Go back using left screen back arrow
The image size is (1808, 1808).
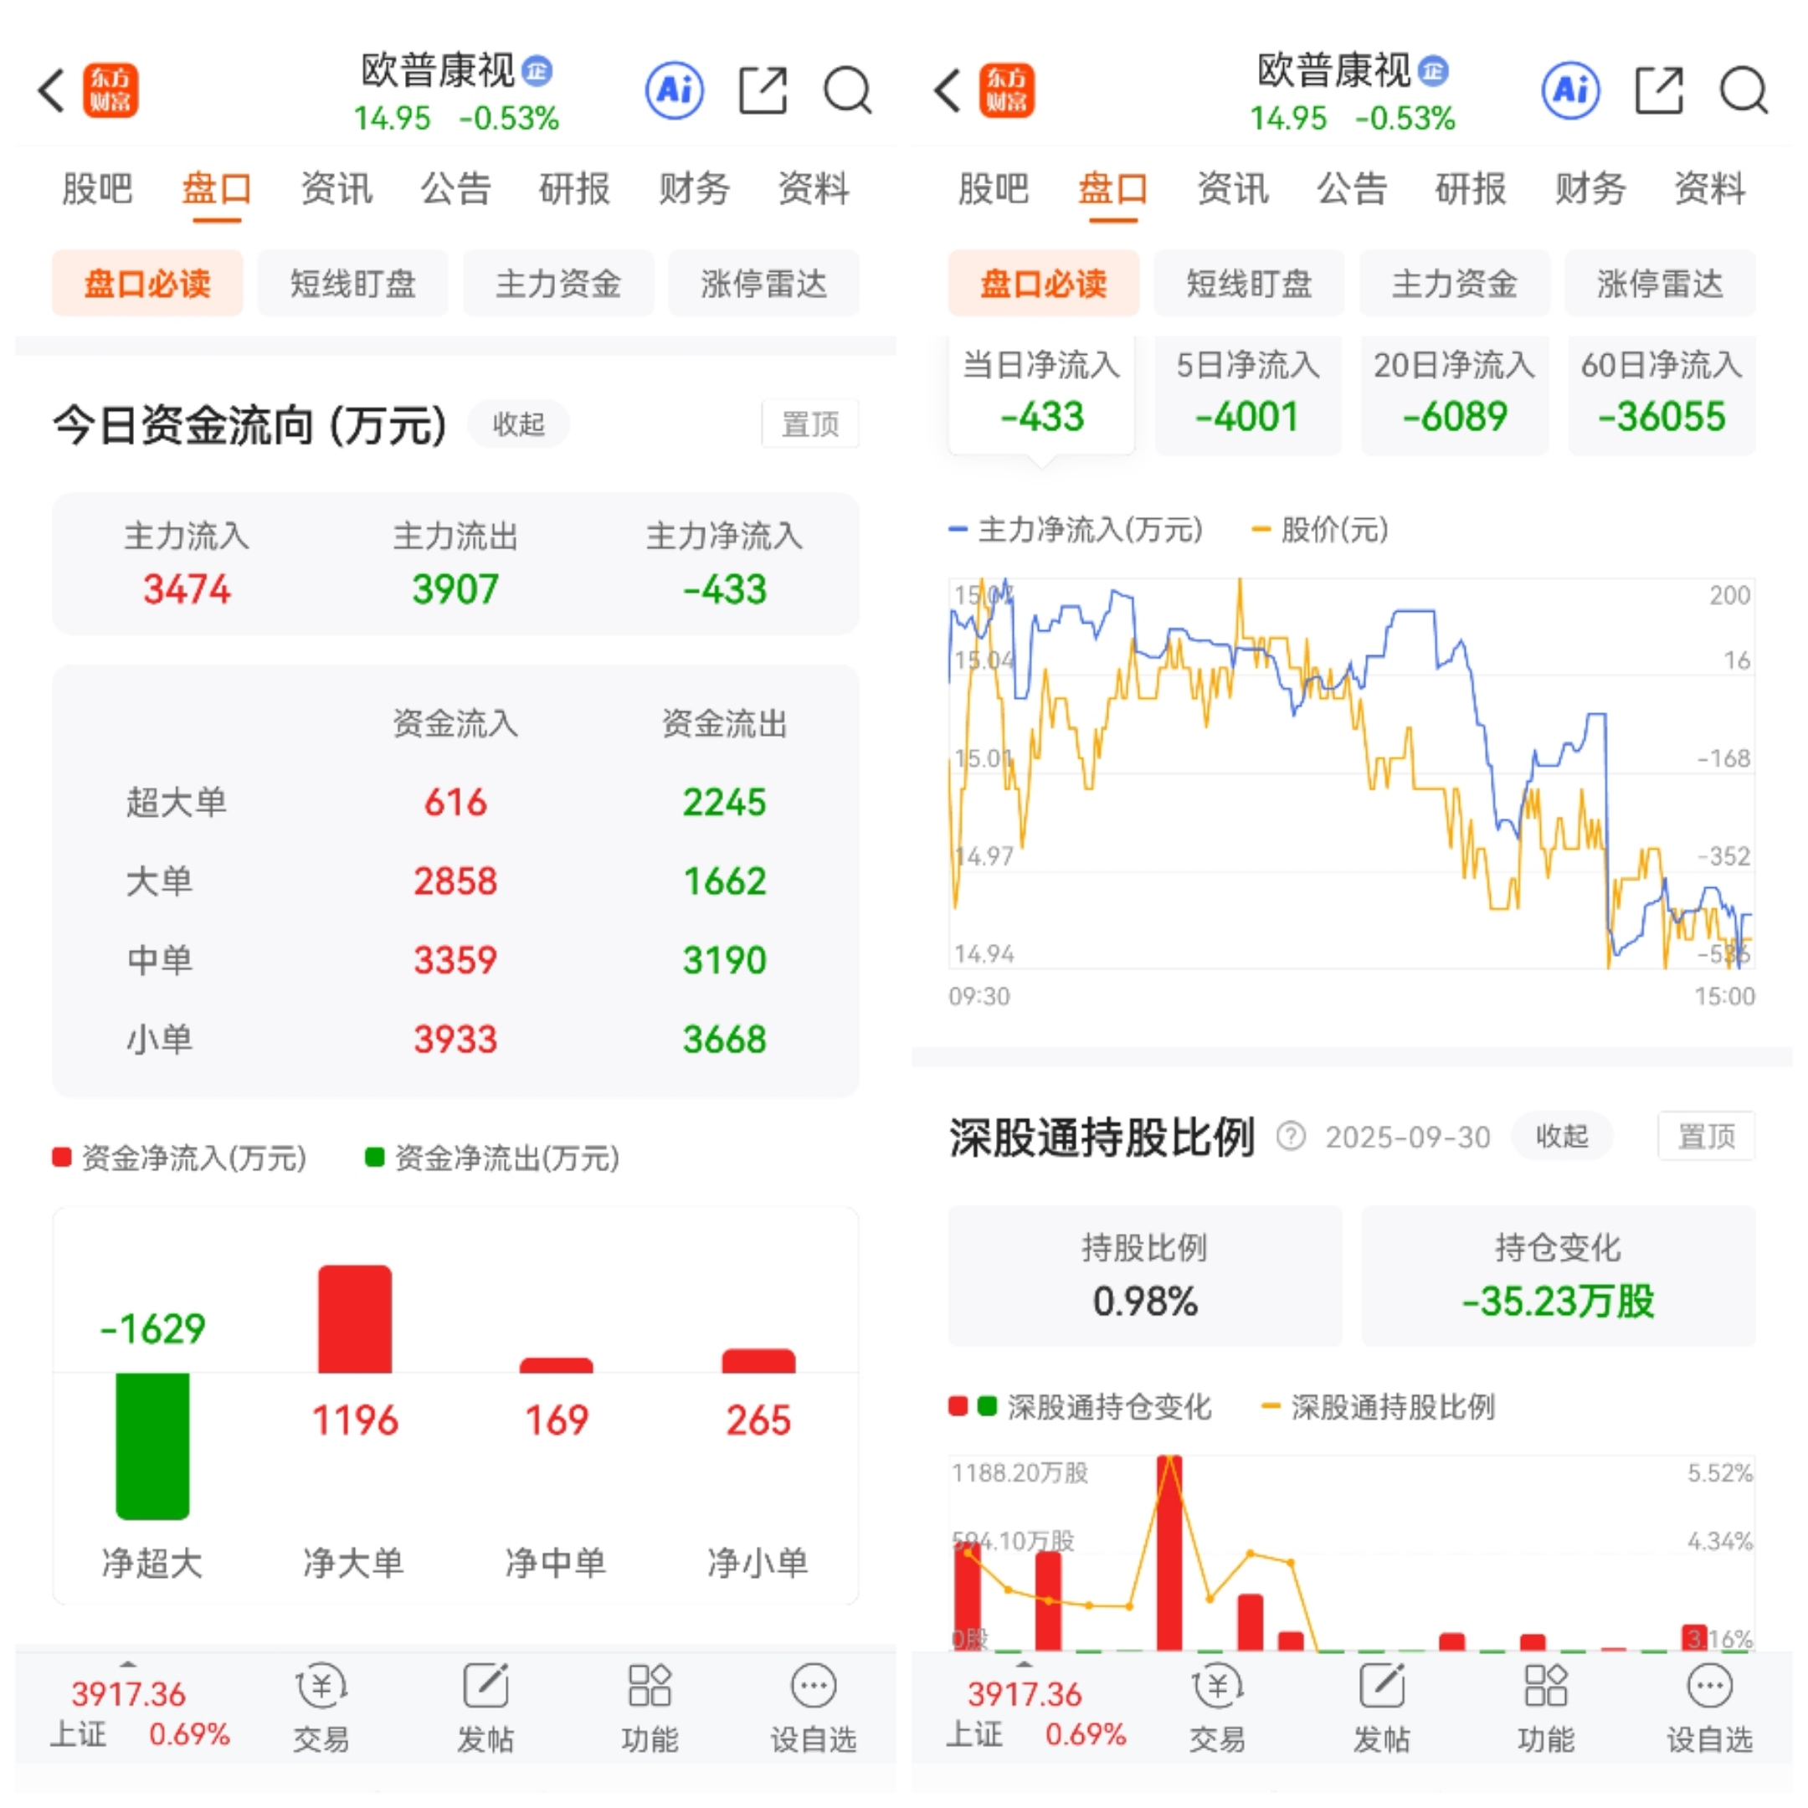[x=51, y=90]
